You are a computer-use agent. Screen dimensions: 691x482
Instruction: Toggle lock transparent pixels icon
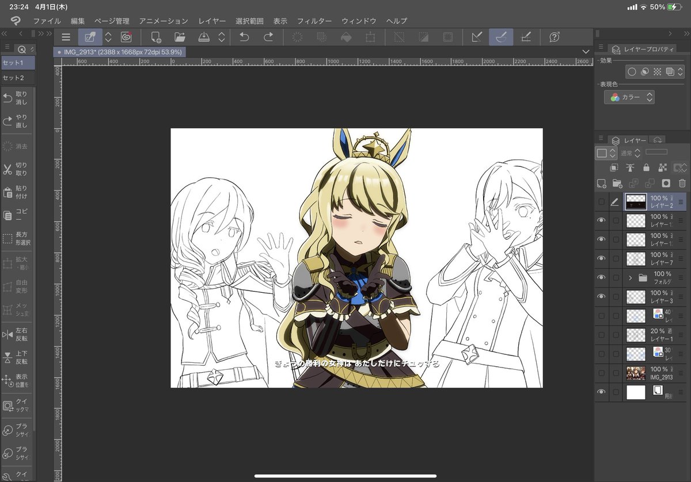662,167
